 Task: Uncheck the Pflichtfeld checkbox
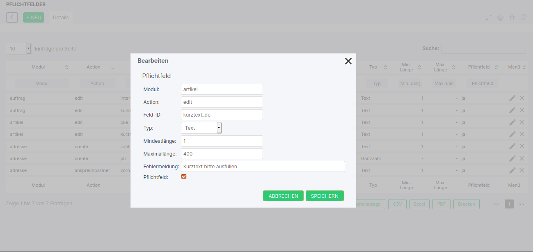tap(184, 176)
